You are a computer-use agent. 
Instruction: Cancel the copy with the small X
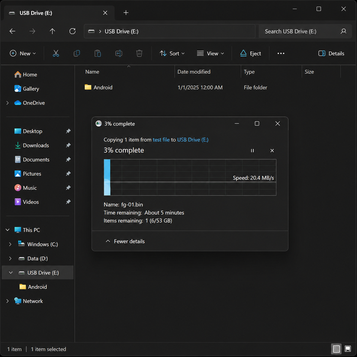pos(272,151)
